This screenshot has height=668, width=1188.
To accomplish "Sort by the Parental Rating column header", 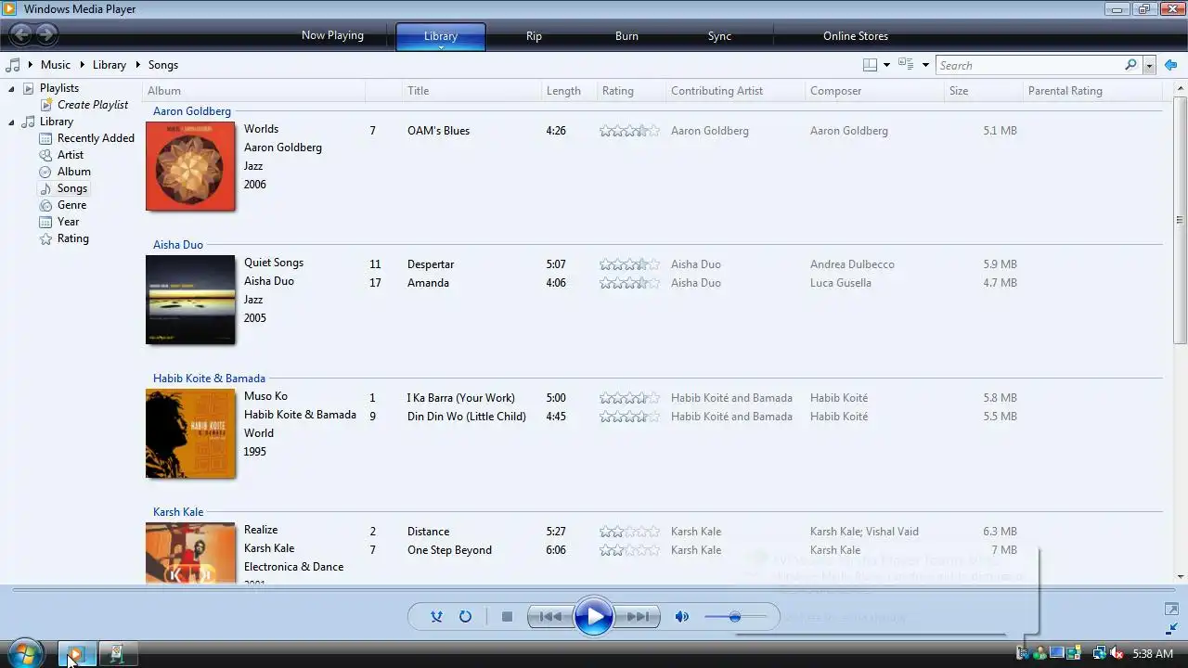I will (x=1091, y=91).
